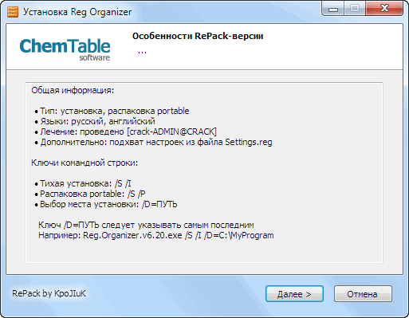Click the heading Особенности RePack-версии
Image resolution: width=409 pixels, height=318 pixels.
tap(198, 36)
